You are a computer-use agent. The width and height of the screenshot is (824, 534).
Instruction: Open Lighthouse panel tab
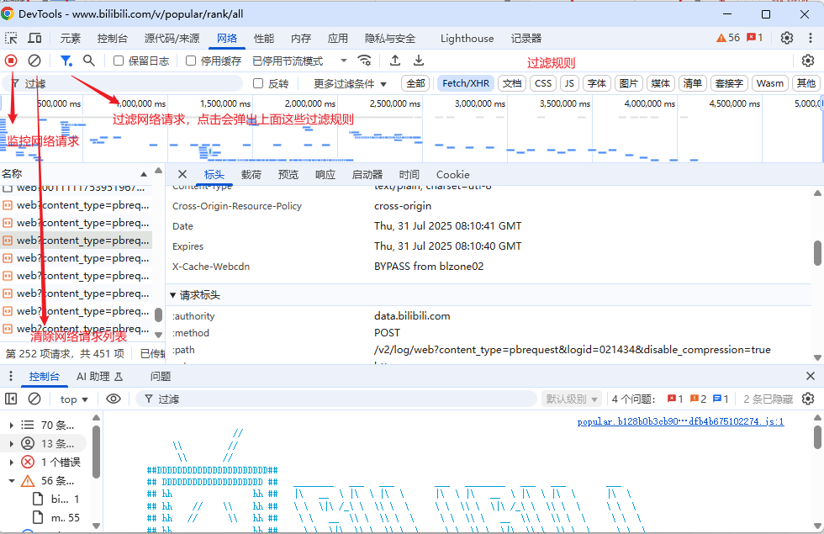click(x=467, y=39)
